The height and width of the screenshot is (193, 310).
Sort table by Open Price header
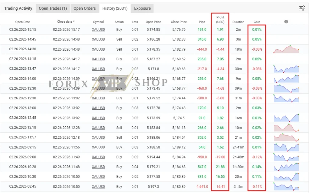pos(153,22)
